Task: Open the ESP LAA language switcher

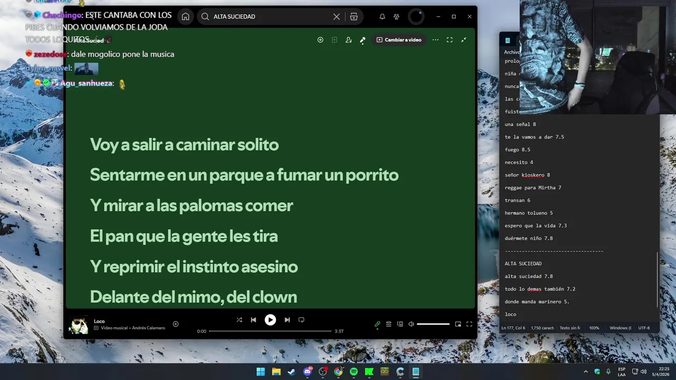Action: [x=622, y=372]
